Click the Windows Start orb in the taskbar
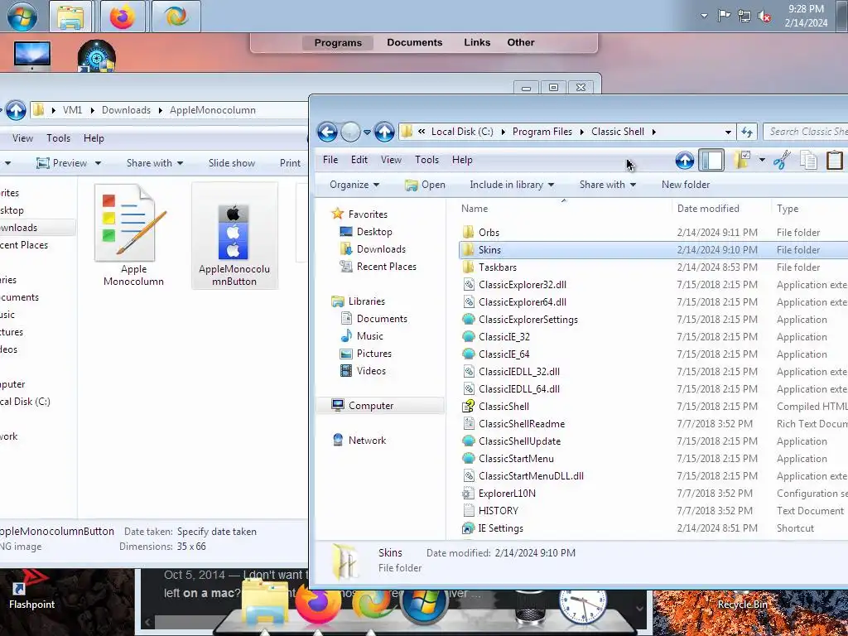The image size is (848, 636). pyautogui.click(x=22, y=17)
